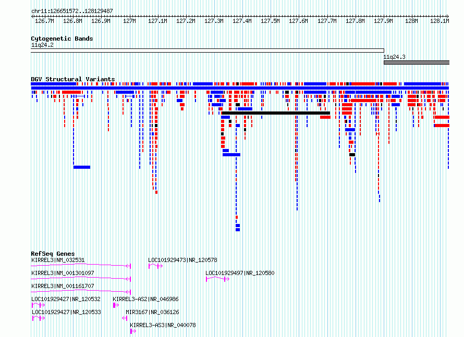Click the LOC101929497 gene glyph
The image size is (464, 337).
[x=217, y=279]
